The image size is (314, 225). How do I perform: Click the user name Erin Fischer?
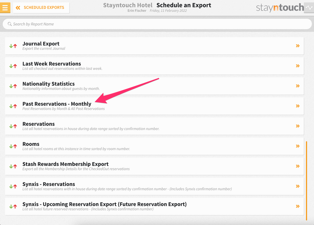click(137, 11)
